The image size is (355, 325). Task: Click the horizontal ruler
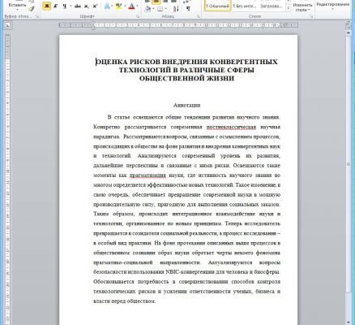pyautogui.click(x=178, y=25)
